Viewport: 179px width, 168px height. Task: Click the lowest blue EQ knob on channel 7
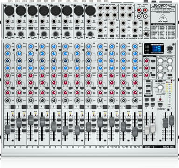77,68
